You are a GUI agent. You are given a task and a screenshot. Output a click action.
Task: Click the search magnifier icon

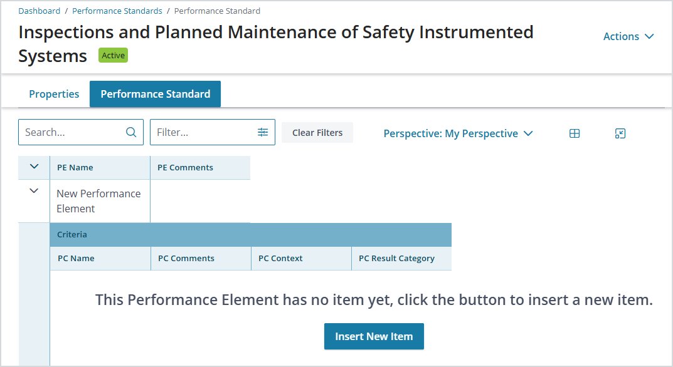[x=131, y=132]
